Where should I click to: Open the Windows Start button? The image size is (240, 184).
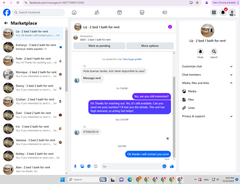(x=62, y=180)
